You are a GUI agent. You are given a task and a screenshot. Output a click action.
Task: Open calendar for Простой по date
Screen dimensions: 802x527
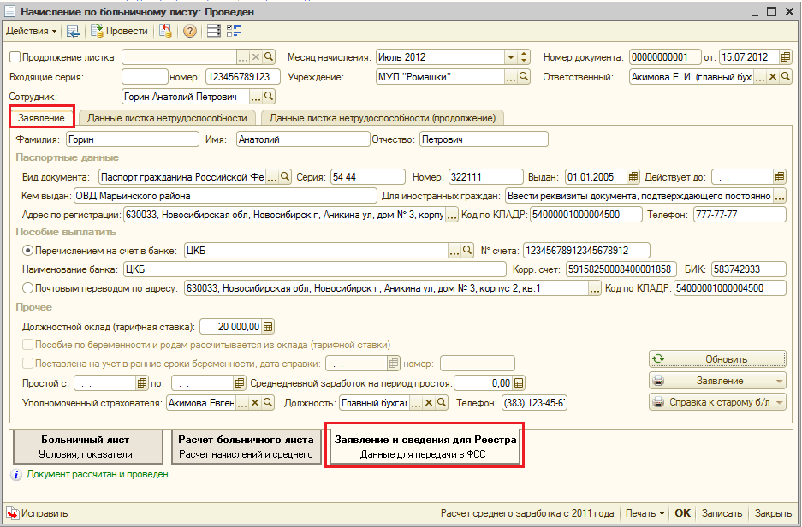(240, 383)
